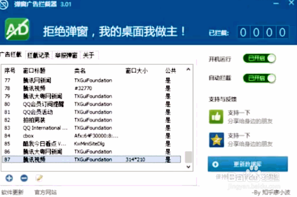Close the ad blocker window

[292, 3]
